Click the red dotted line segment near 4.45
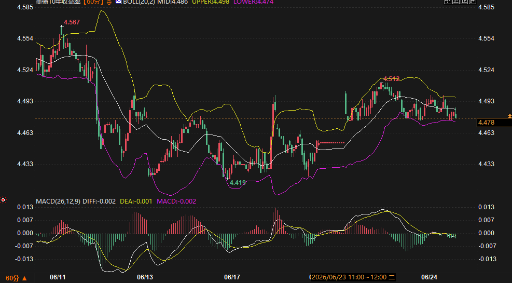 [332, 143]
